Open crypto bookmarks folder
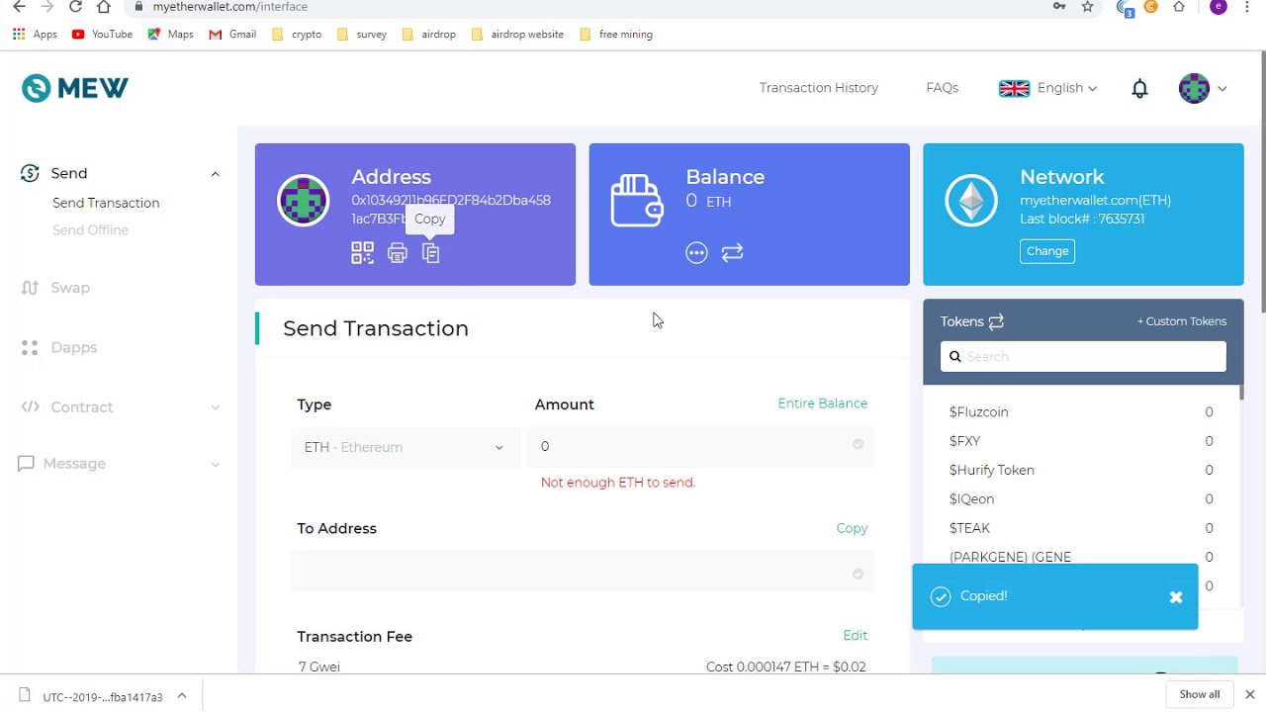Viewport: 1266px width, 712px height. (297, 35)
